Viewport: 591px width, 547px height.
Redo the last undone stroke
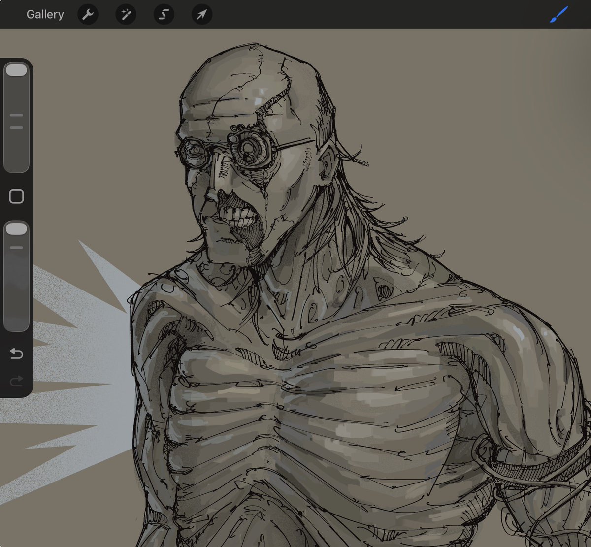click(16, 381)
